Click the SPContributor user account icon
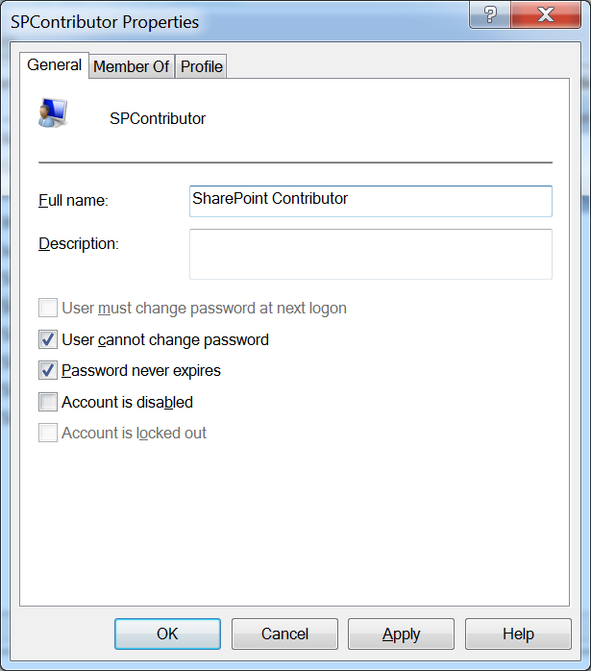The width and height of the screenshot is (591, 671). click(52, 112)
